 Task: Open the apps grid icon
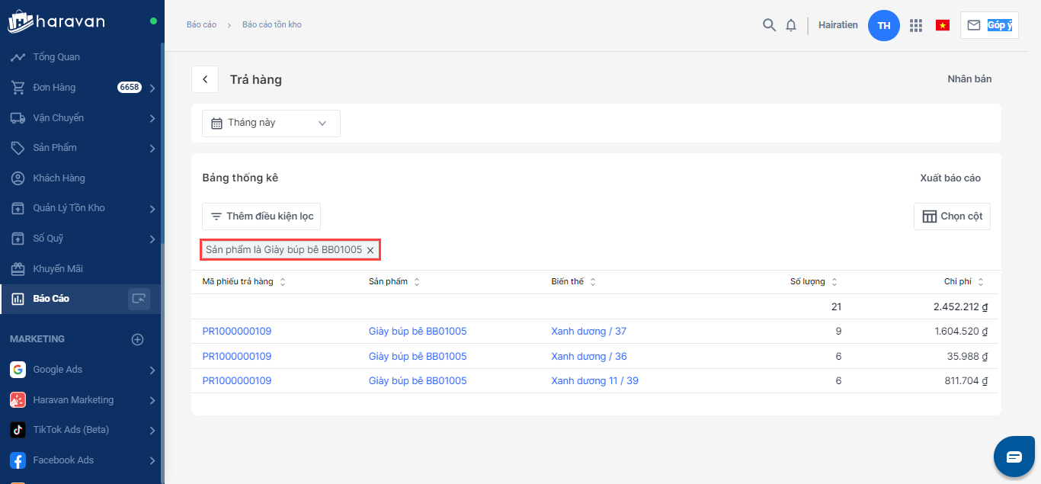tap(916, 25)
